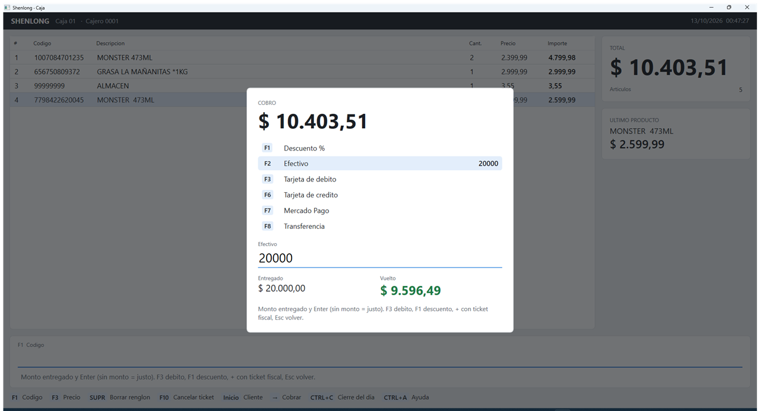Minimize the Shenlong - Caja window
This screenshot has width=760, height=411.
(711, 7)
